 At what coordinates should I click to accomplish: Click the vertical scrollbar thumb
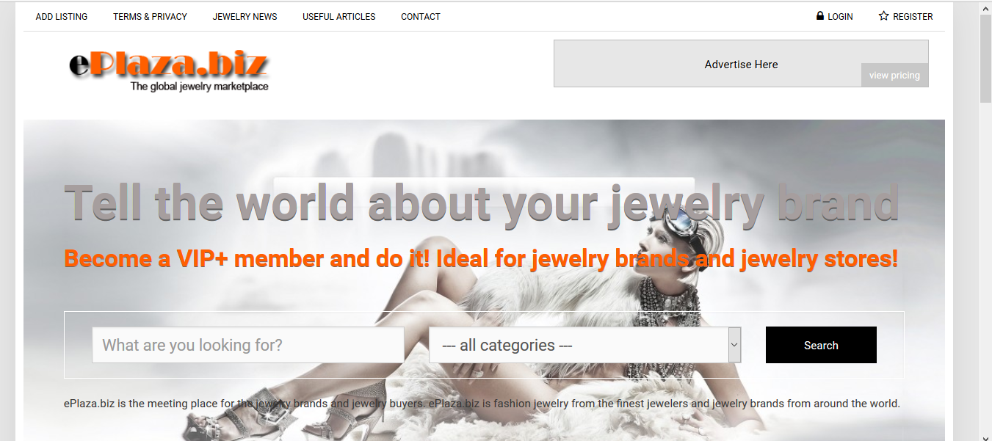click(x=985, y=59)
